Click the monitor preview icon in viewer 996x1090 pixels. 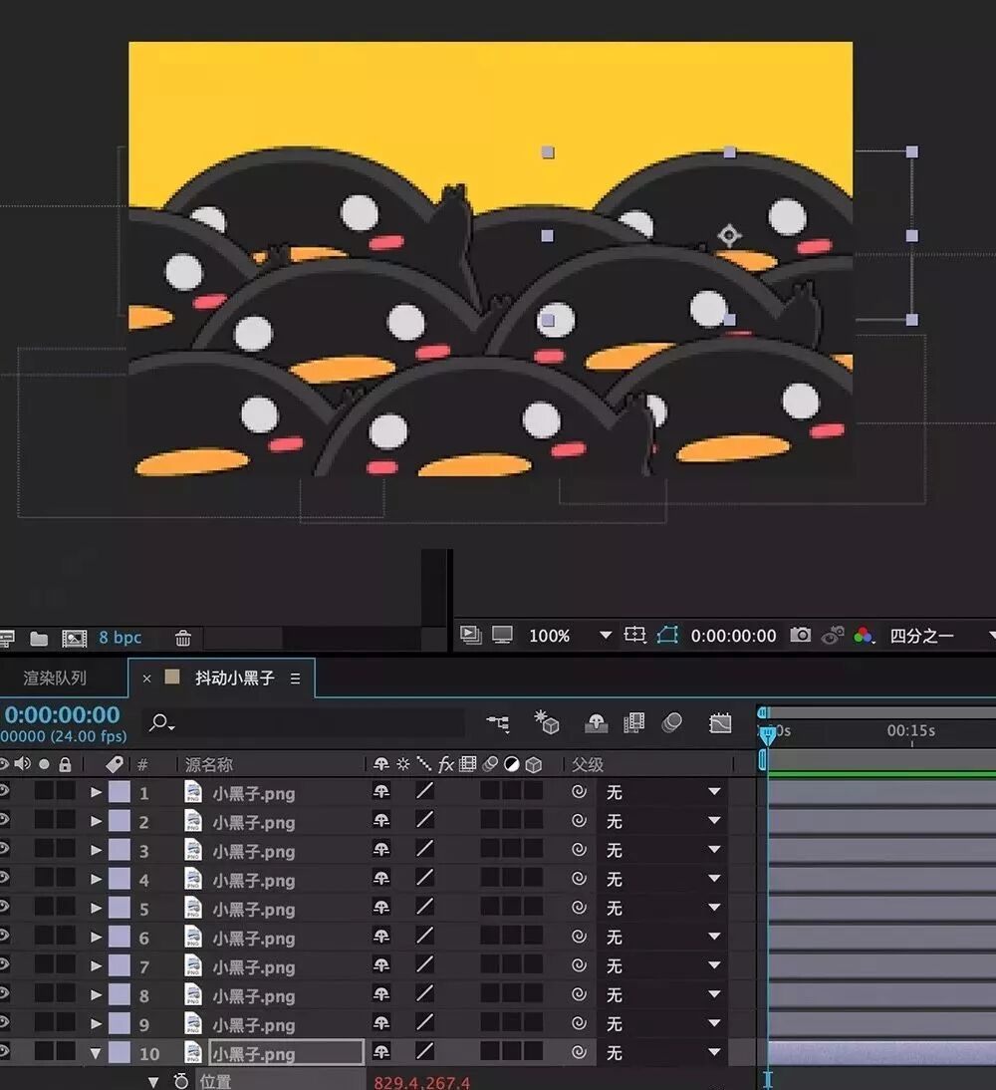[x=503, y=635]
